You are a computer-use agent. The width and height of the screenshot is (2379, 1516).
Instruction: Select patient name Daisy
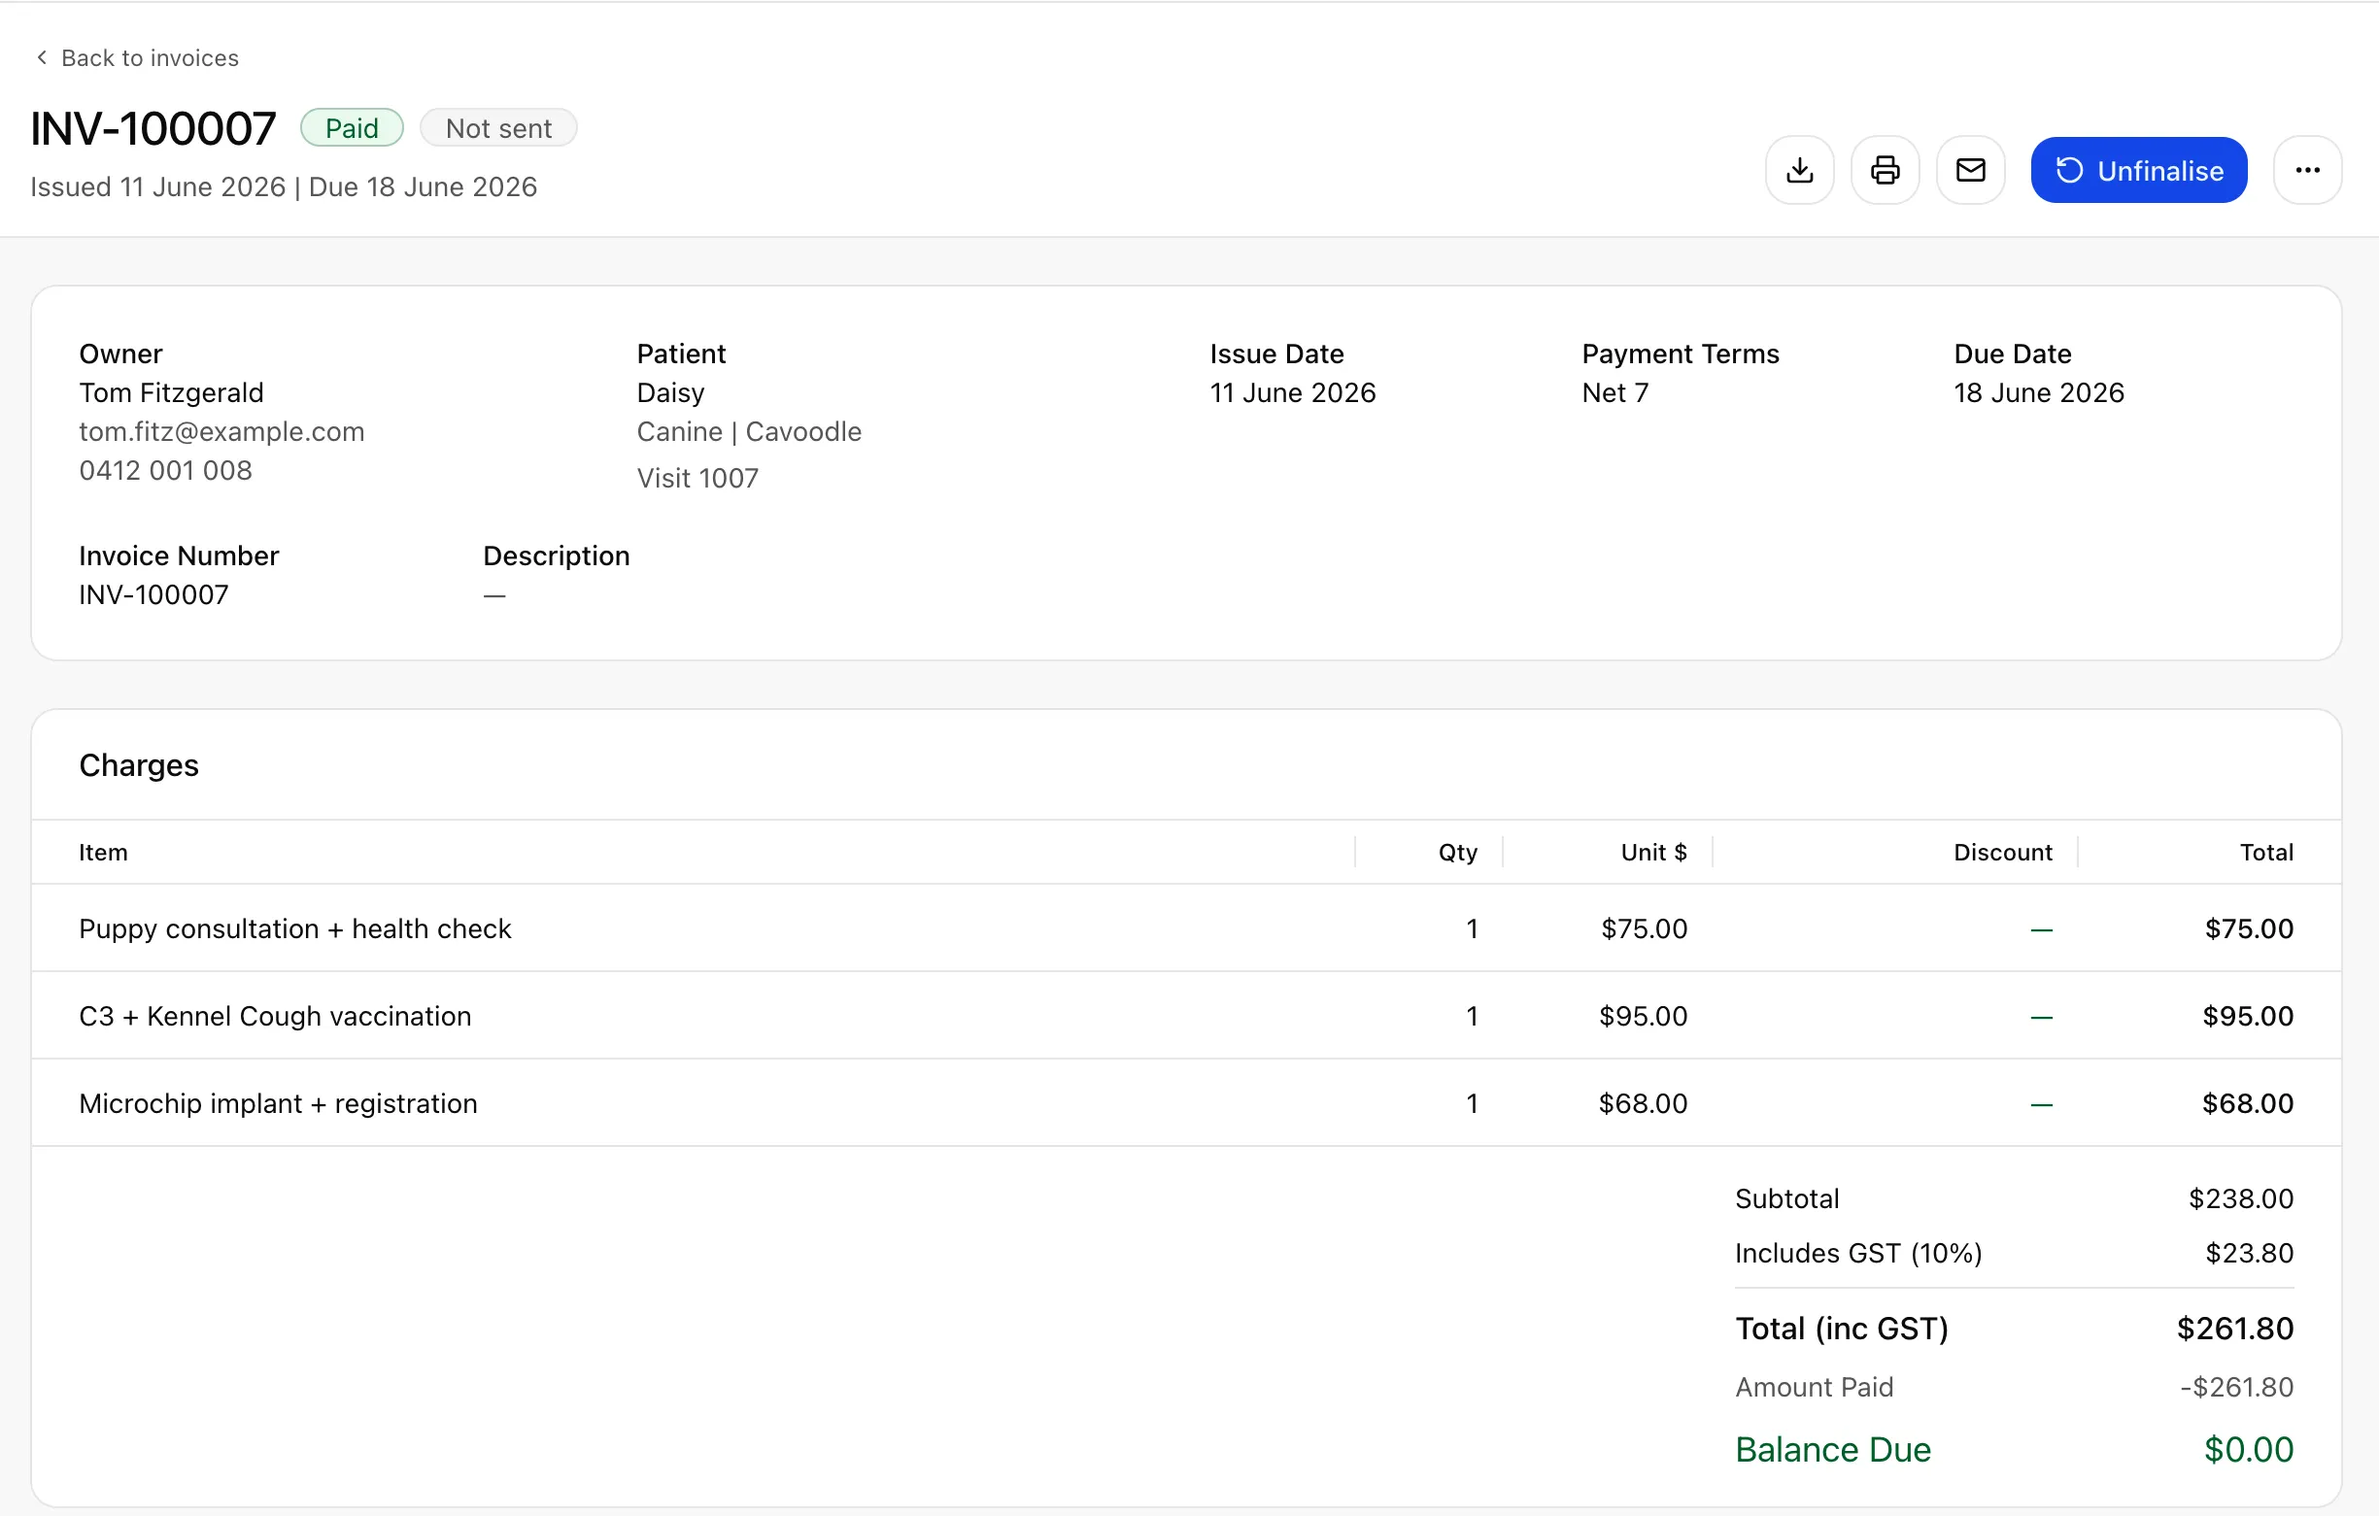[x=670, y=393]
